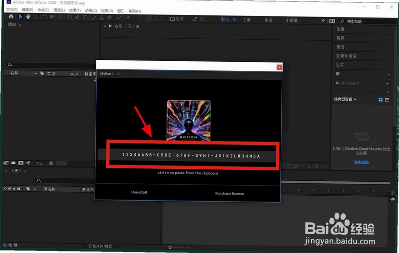Select the Roto Brush tool

[x=119, y=18]
